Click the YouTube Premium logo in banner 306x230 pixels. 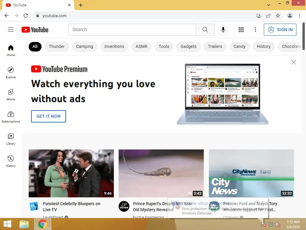point(59,69)
